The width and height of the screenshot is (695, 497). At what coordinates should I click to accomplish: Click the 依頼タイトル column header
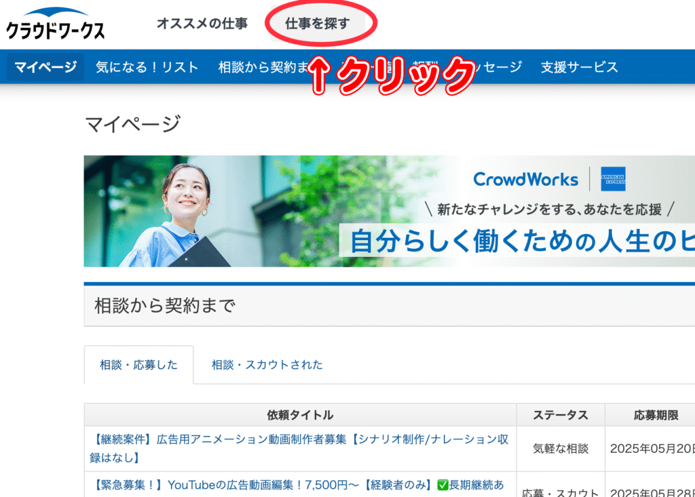click(300, 414)
